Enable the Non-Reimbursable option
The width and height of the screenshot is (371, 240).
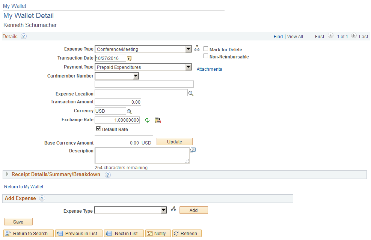pyautogui.click(x=206, y=57)
